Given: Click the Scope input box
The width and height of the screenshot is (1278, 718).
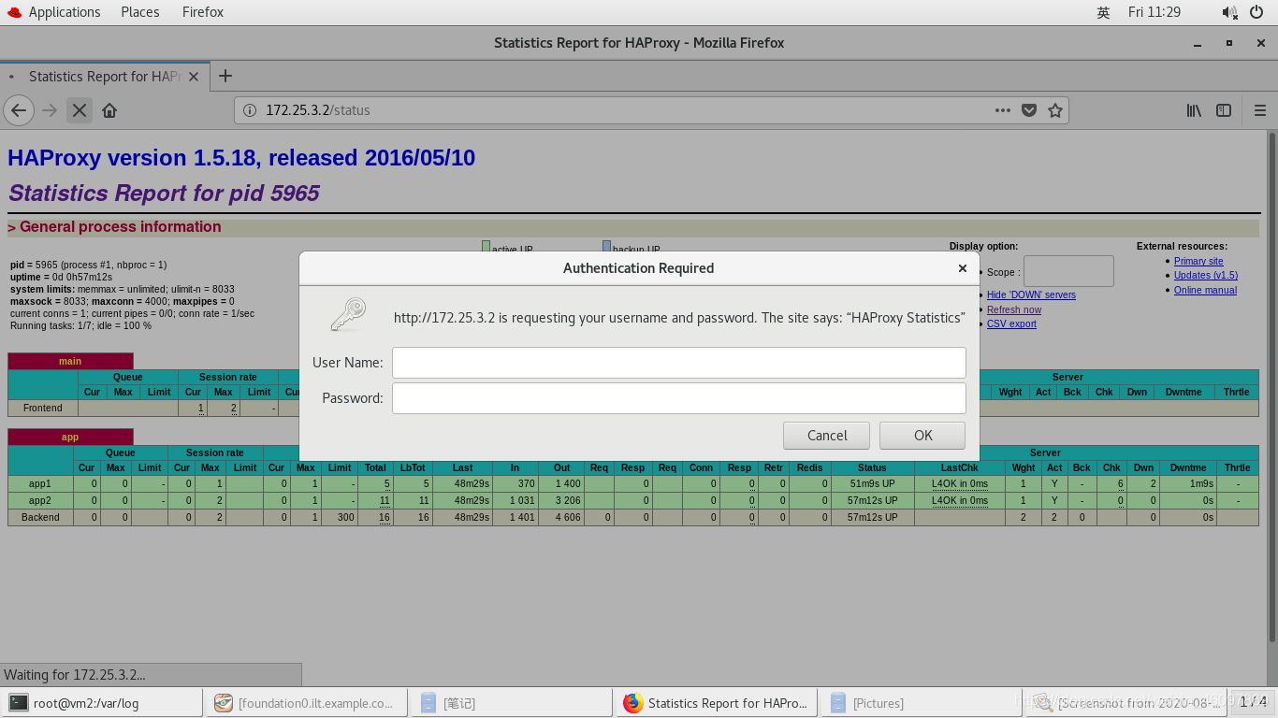Looking at the screenshot, I should pos(1068,271).
